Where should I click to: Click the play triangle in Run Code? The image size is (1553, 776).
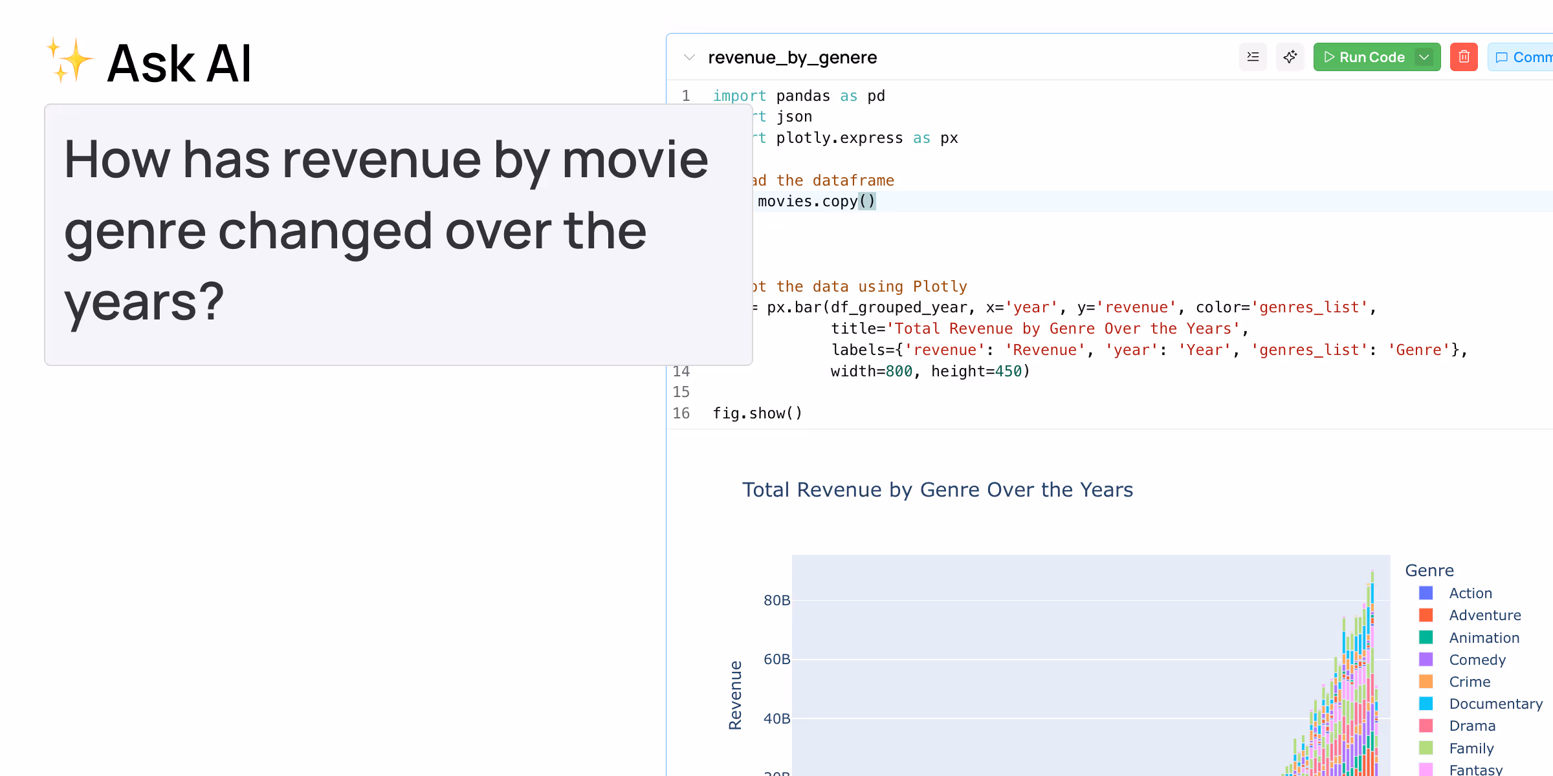point(1329,57)
